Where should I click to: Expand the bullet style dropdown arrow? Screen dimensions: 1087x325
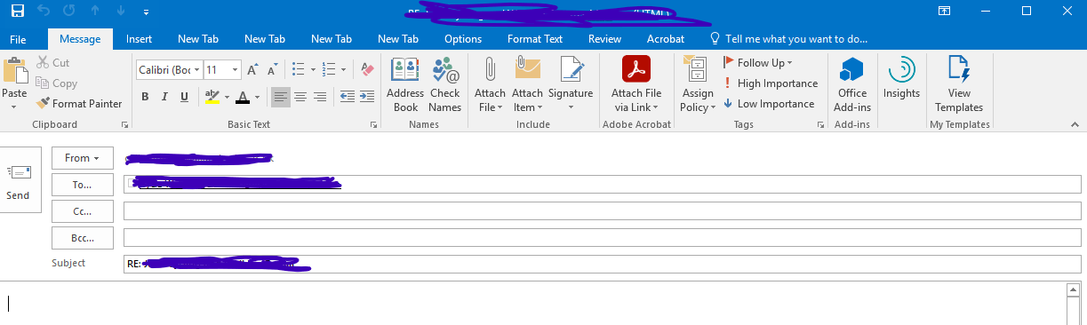[x=313, y=69]
